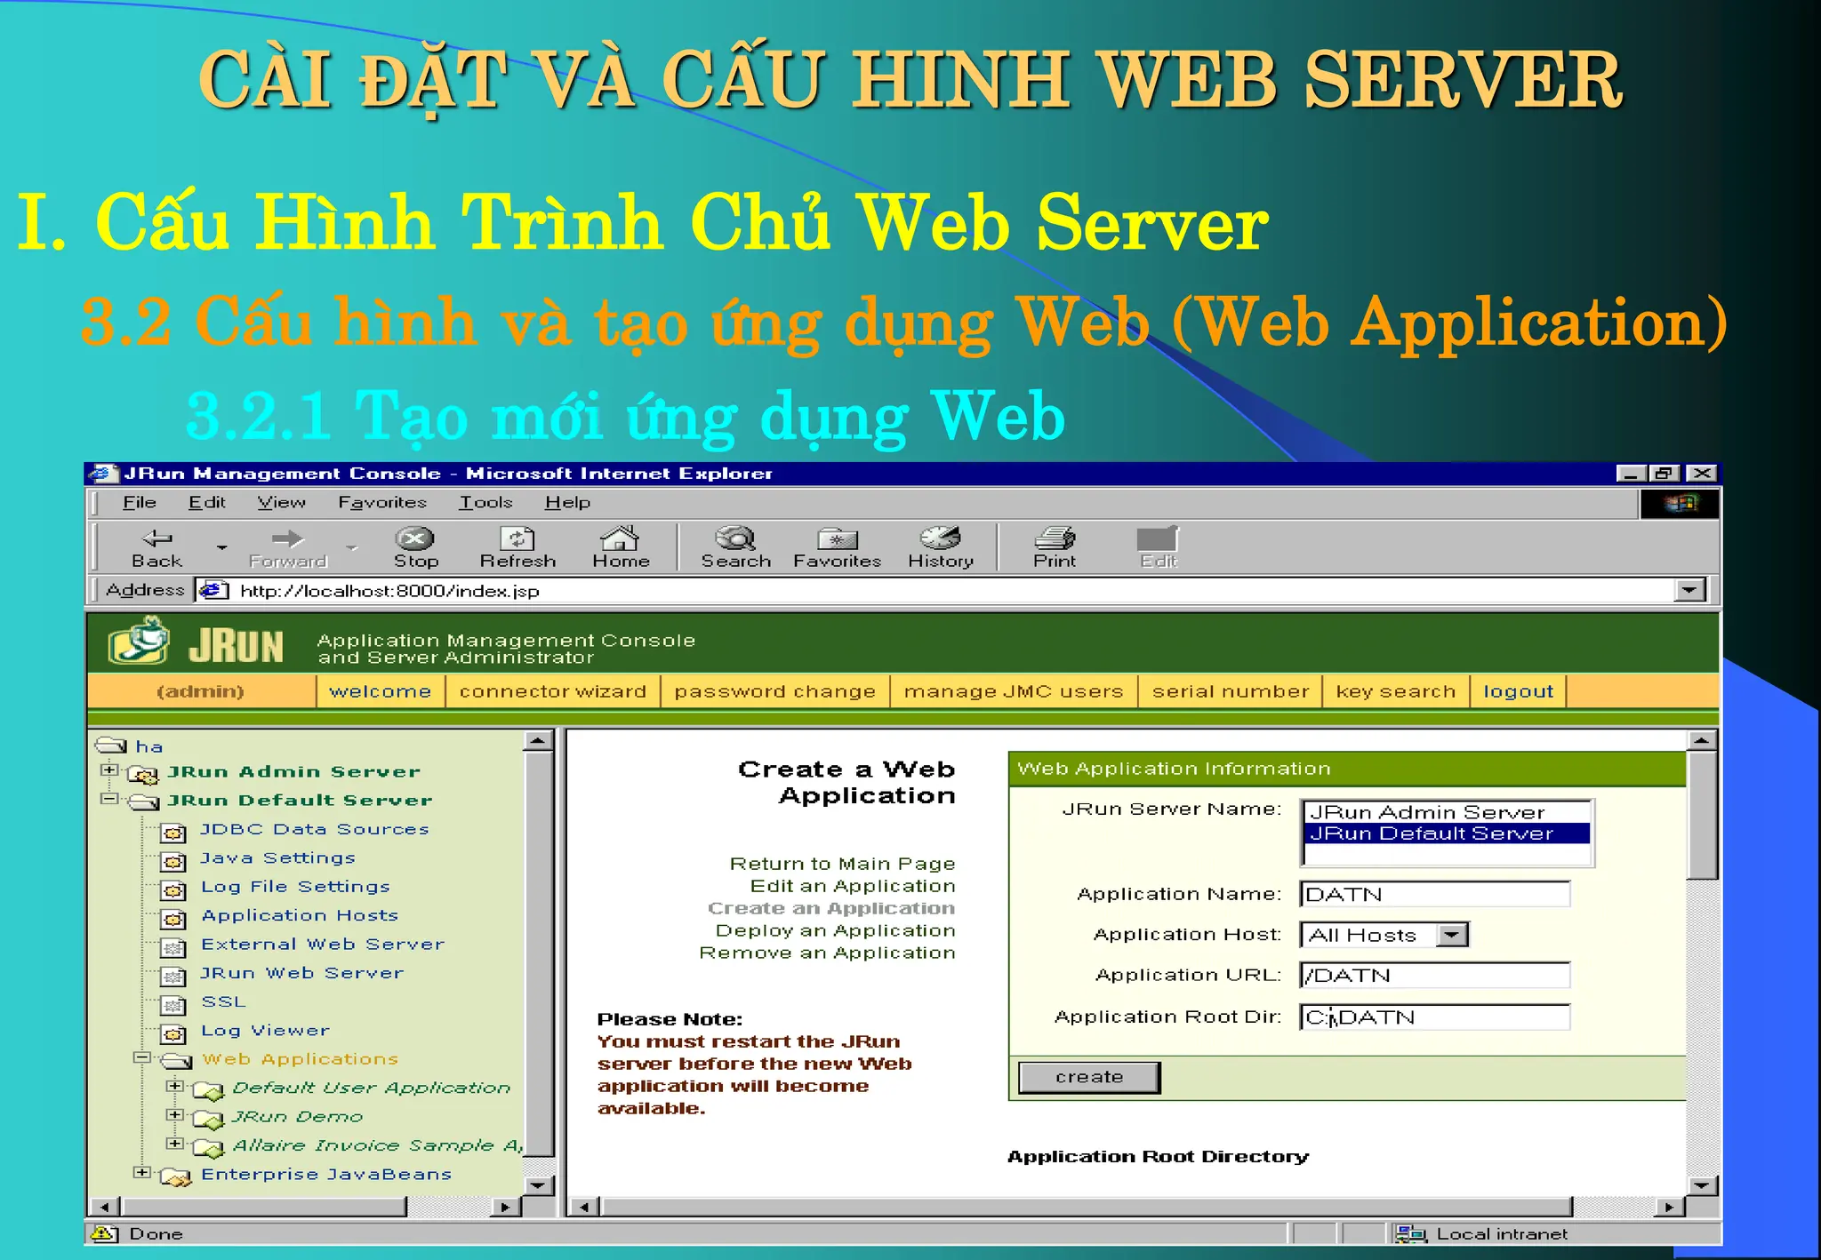Click the page icon in Address bar

coord(213,590)
